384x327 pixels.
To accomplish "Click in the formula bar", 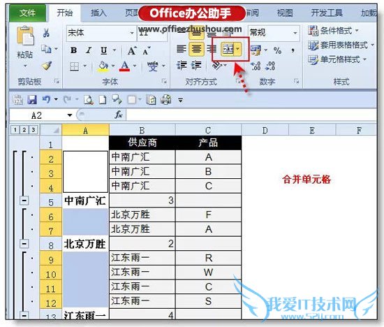I will click(251, 115).
